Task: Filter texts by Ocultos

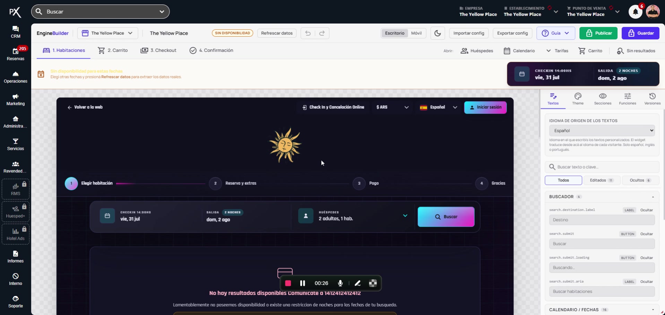Action: click(640, 180)
